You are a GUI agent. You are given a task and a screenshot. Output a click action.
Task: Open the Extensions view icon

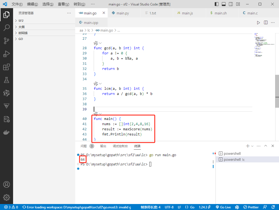[7, 67]
